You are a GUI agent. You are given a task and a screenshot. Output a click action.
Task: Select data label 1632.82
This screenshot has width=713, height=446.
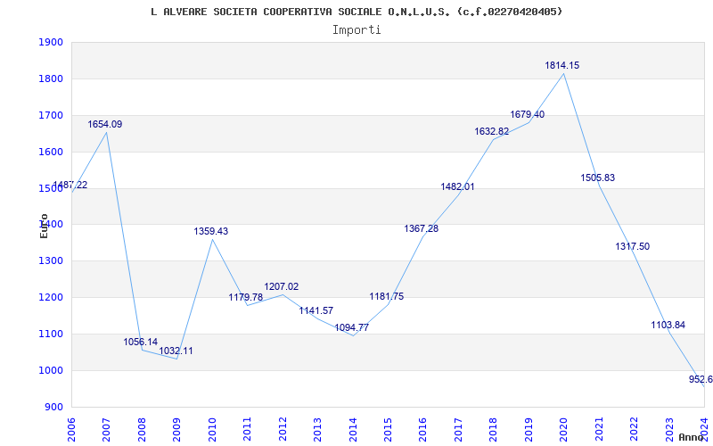492,131
